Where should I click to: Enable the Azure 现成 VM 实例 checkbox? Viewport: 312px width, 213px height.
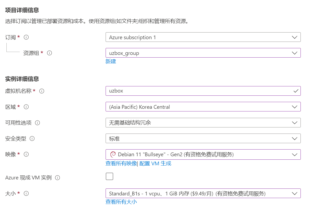109,176
